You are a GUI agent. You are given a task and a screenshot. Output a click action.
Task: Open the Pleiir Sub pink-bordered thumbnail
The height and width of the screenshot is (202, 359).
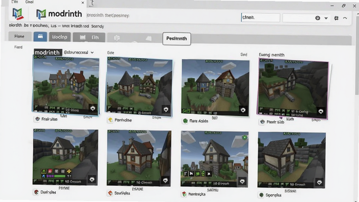293,88
